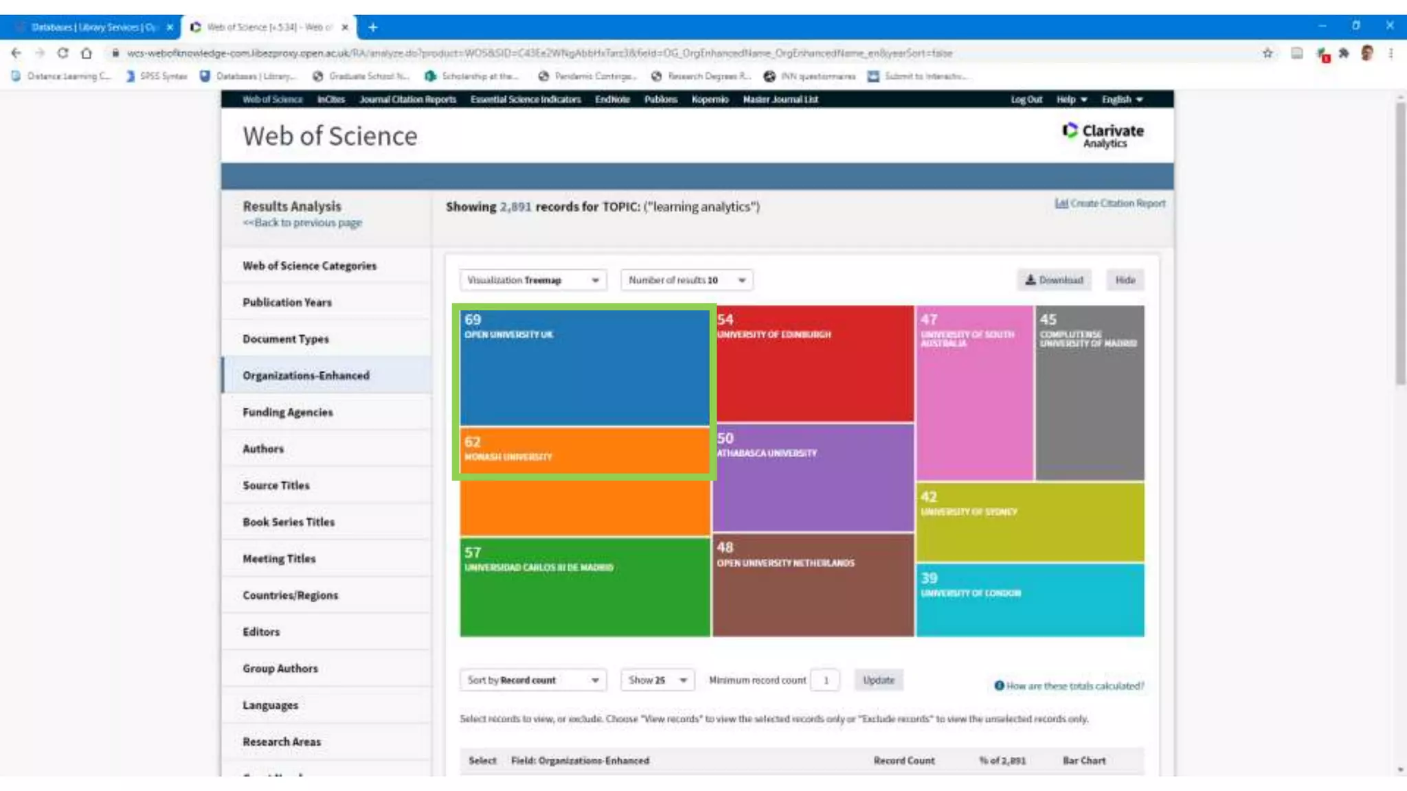Open EndNote in the top bar
This screenshot has width=1407, height=791.
point(612,100)
